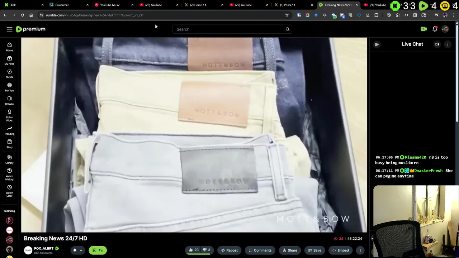Click the Embed button
Screen dimensions: 459x258
point(340,250)
